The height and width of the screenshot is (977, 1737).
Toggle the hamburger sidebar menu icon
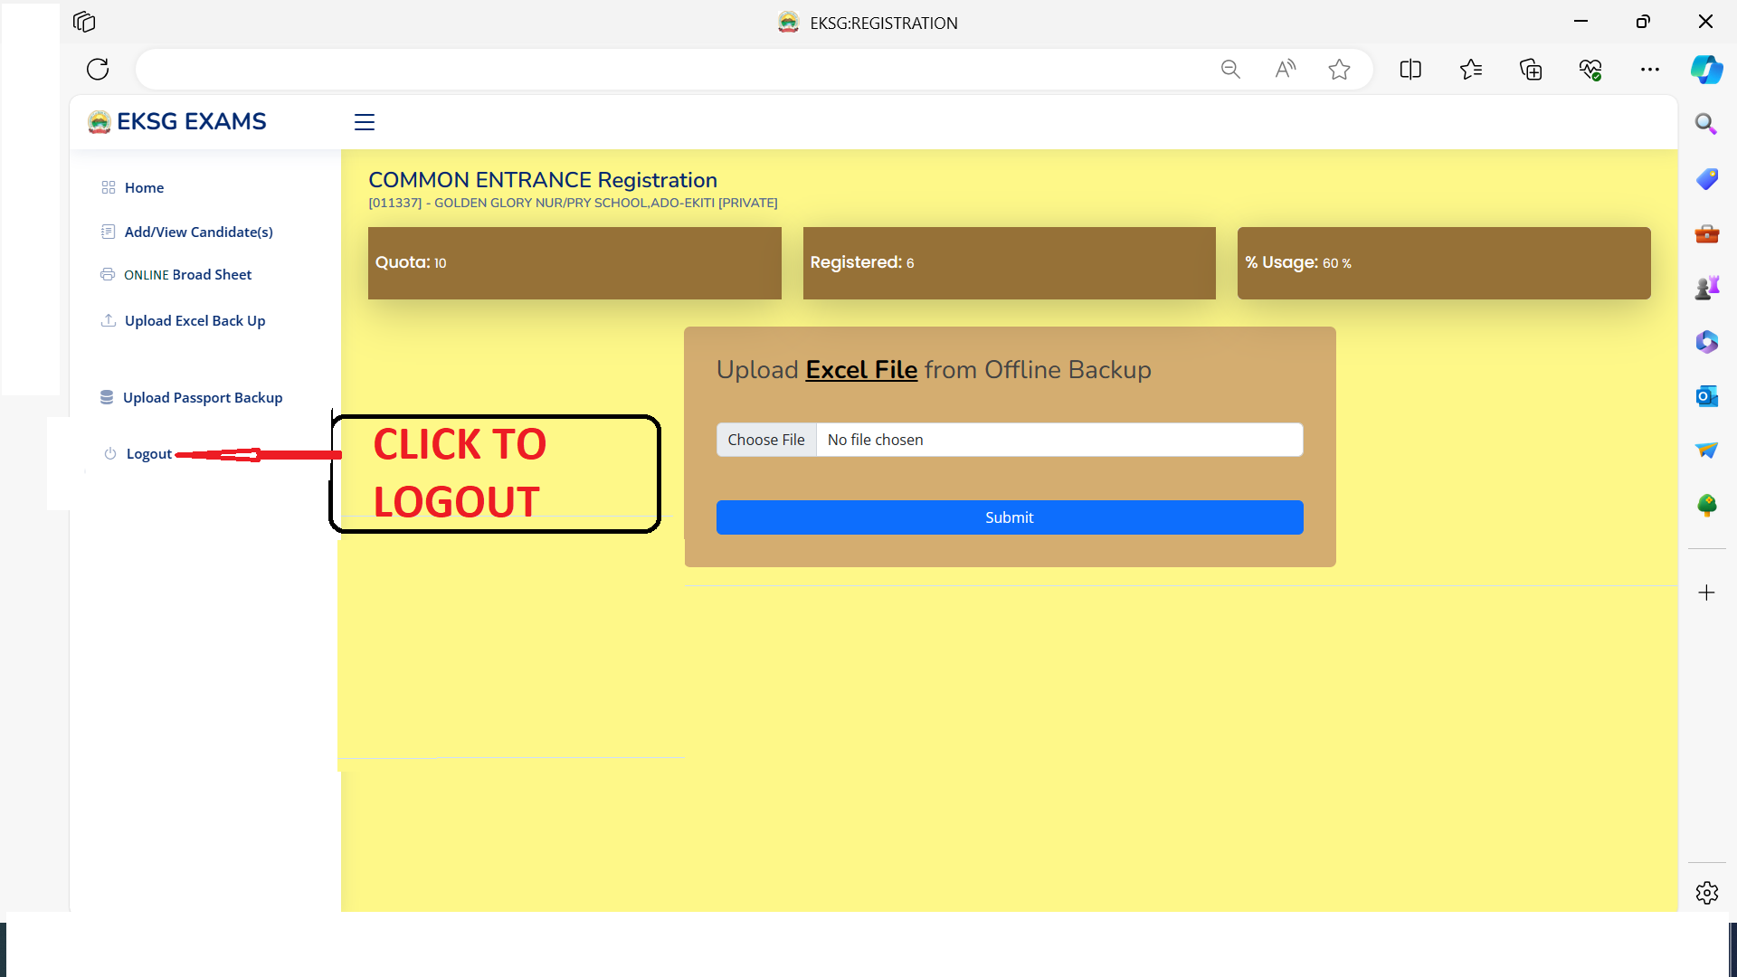[364, 122]
